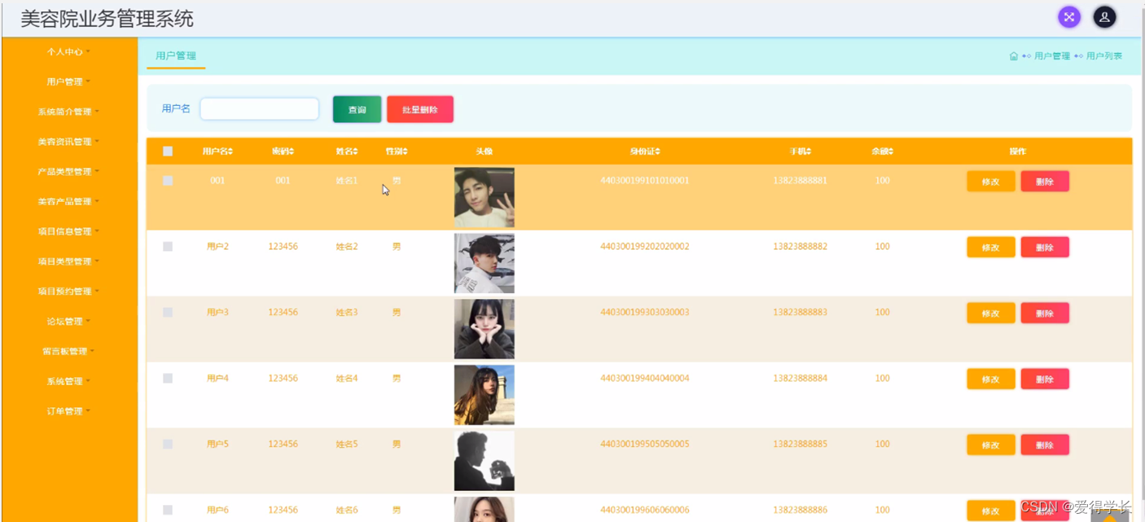
Task: Open avatar photo of 用户4
Action: click(485, 396)
